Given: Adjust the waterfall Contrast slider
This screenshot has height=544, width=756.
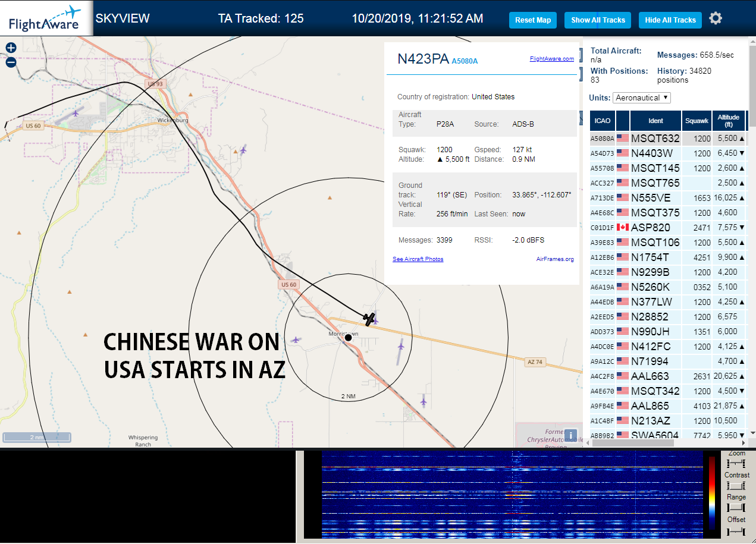Looking at the screenshot, I should pyautogui.click(x=736, y=486).
